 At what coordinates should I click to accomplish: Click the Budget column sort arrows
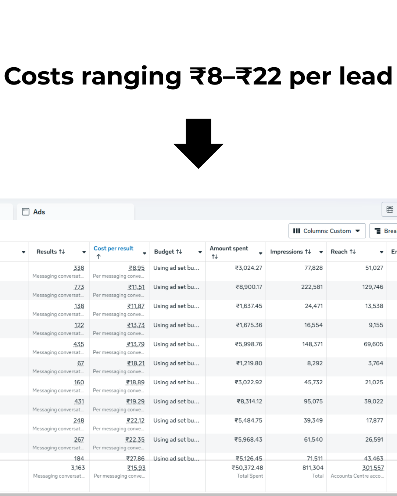179,252
